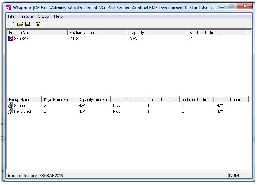Click the 2019 feature version cell
Viewport: 257px width, 185px height.
[74, 39]
